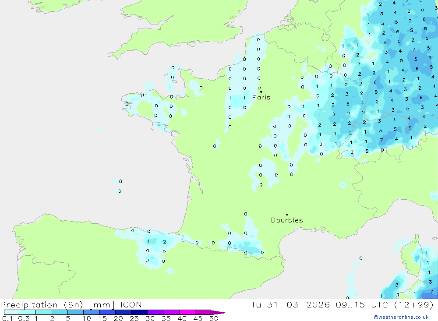Image resolution: width=438 pixels, height=321 pixels.
Task: Click the 0.5–1 mm legend color
Action: (28, 312)
